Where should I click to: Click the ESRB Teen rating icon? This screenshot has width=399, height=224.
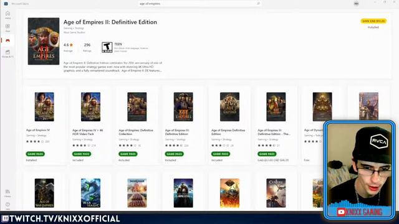click(107, 47)
